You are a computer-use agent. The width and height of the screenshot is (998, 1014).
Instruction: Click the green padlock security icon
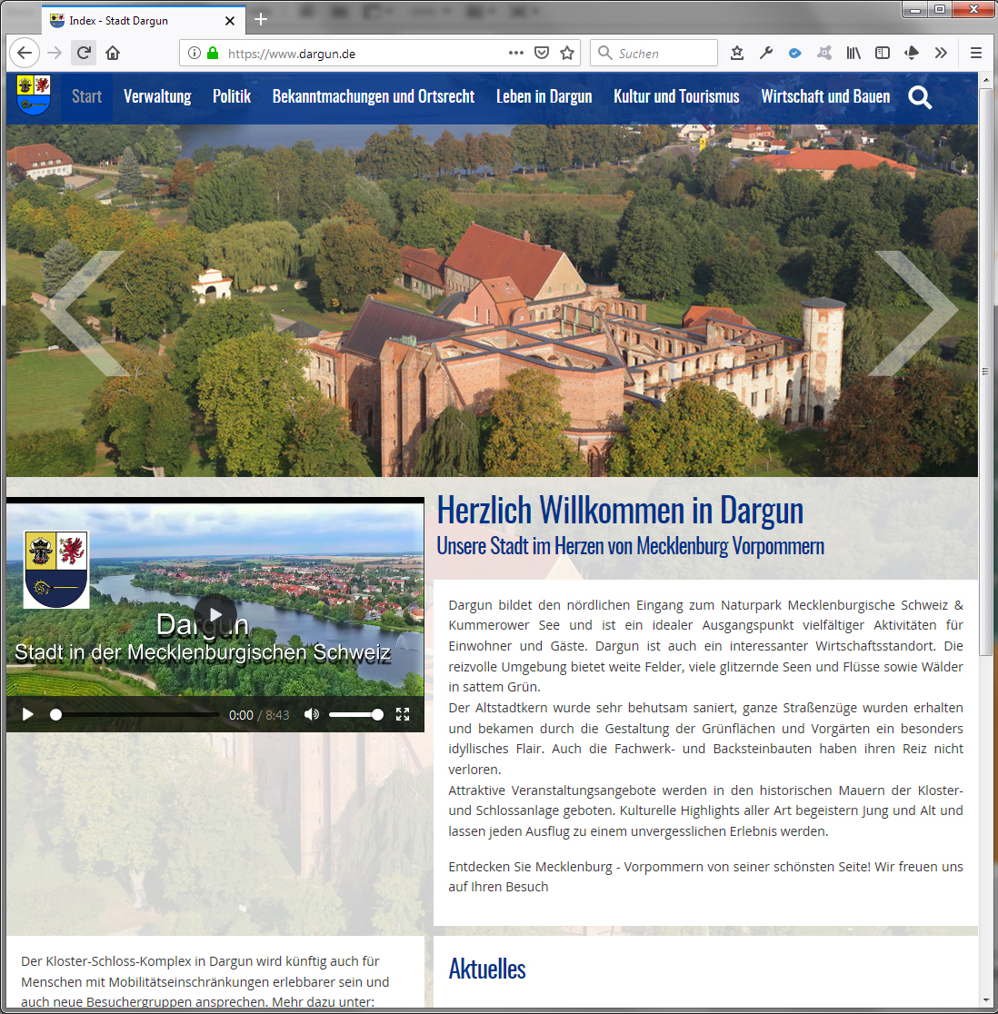pos(213,53)
